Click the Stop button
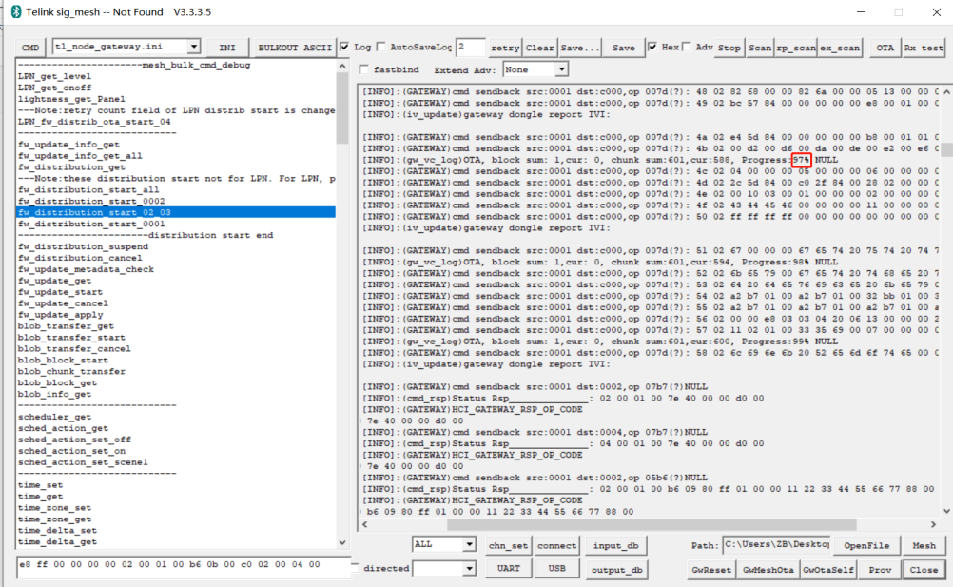953x587 pixels. [729, 48]
